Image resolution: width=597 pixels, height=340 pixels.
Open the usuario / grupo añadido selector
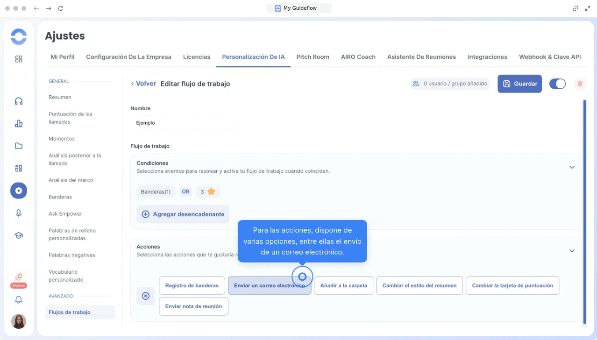click(450, 84)
